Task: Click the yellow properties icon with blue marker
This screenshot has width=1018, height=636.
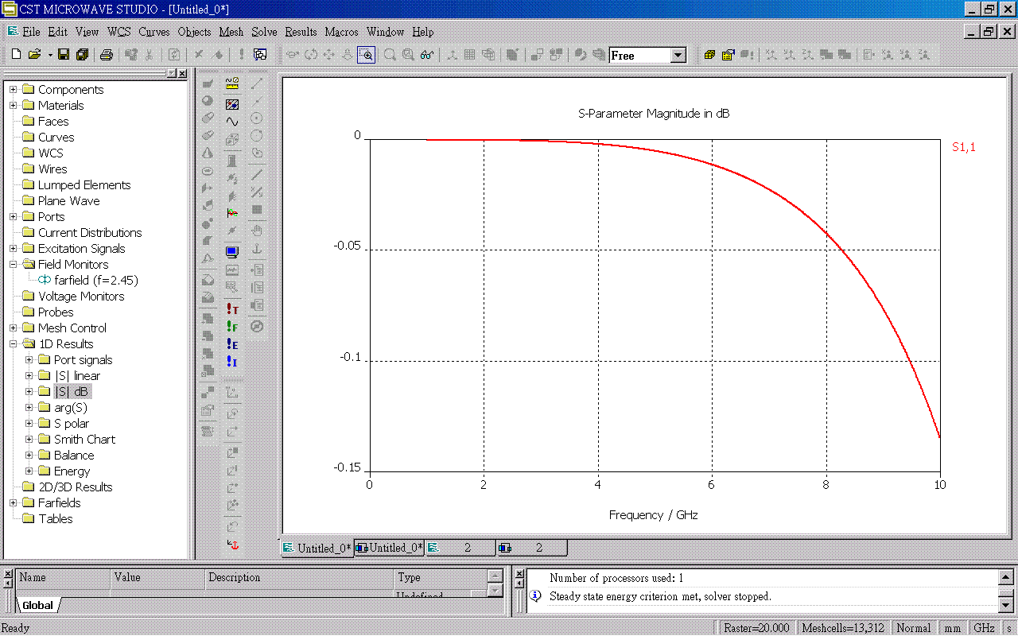Action: (x=728, y=55)
